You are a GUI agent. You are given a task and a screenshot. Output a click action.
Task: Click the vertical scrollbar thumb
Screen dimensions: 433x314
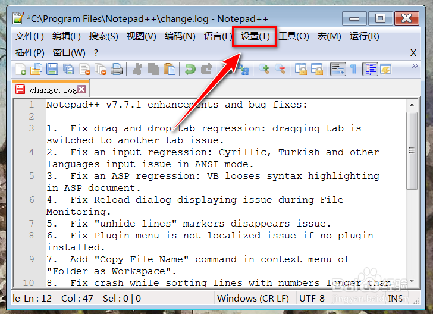[x=412, y=150]
